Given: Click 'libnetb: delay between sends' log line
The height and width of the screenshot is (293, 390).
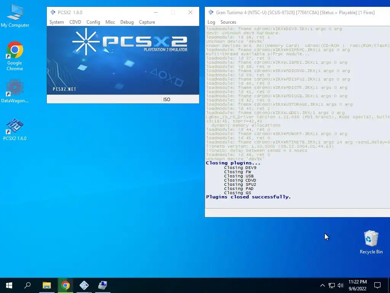Looking at the screenshot, I should (256, 150).
